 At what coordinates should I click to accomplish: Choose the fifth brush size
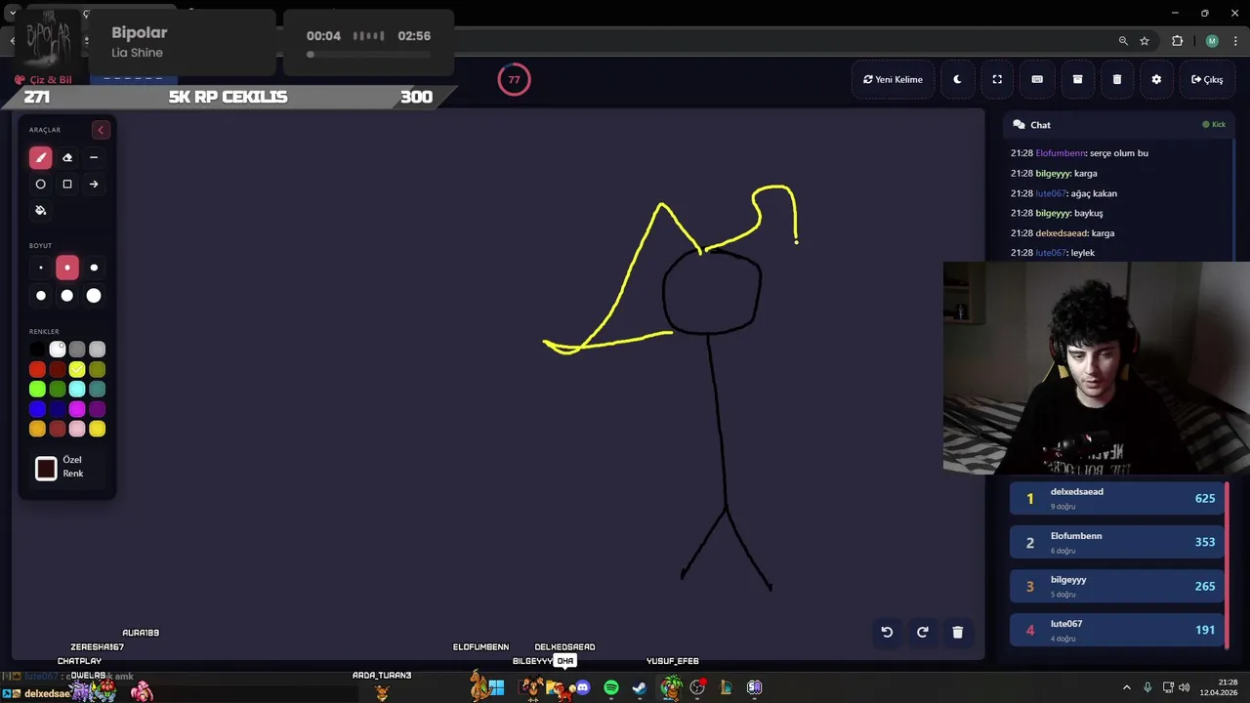click(x=67, y=296)
